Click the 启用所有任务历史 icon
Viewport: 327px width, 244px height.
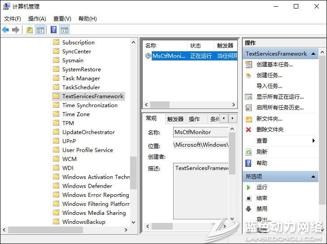pos(249,108)
